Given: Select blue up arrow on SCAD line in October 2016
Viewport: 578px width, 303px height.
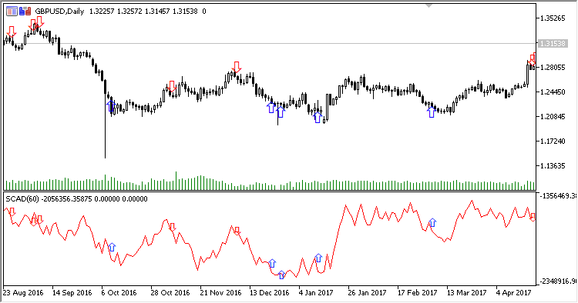Looking at the screenshot, I should (112, 247).
